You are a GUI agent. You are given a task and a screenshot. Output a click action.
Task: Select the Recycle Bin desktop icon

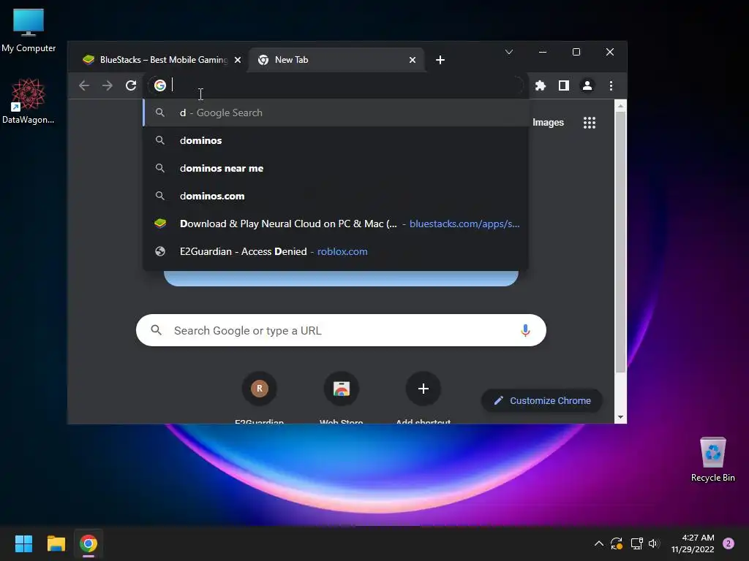tap(712, 459)
